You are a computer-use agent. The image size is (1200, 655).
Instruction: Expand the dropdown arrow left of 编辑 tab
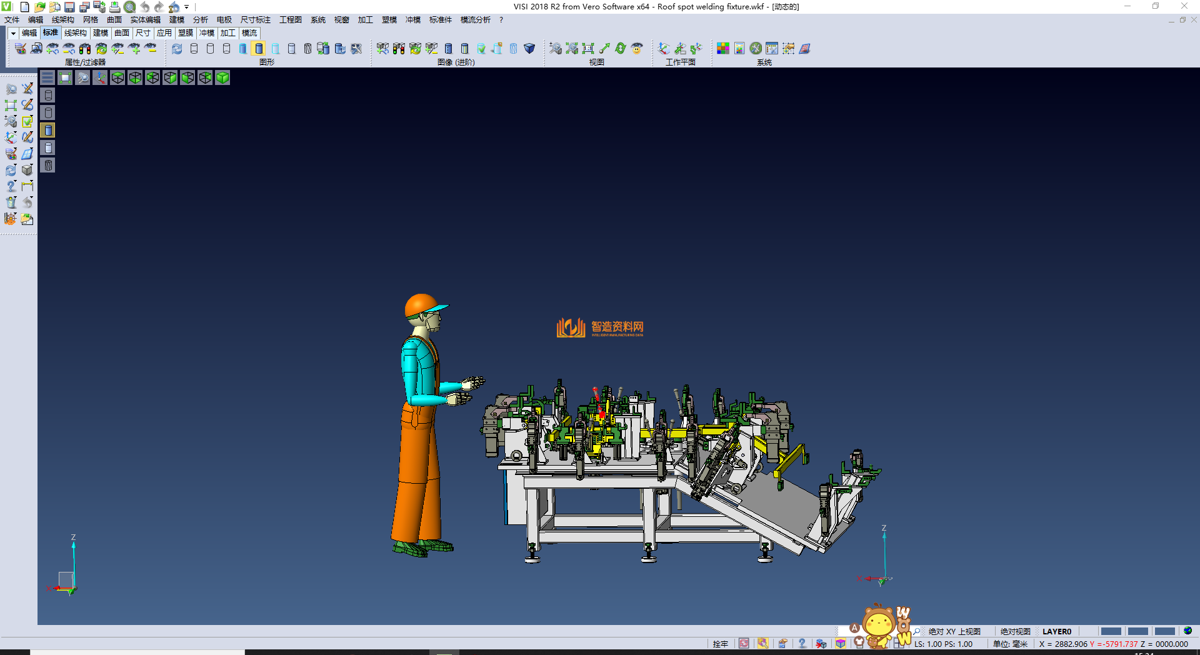click(x=12, y=33)
